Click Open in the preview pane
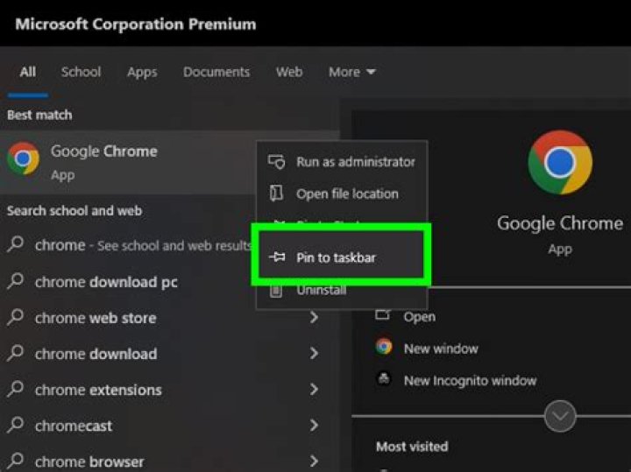 point(419,317)
